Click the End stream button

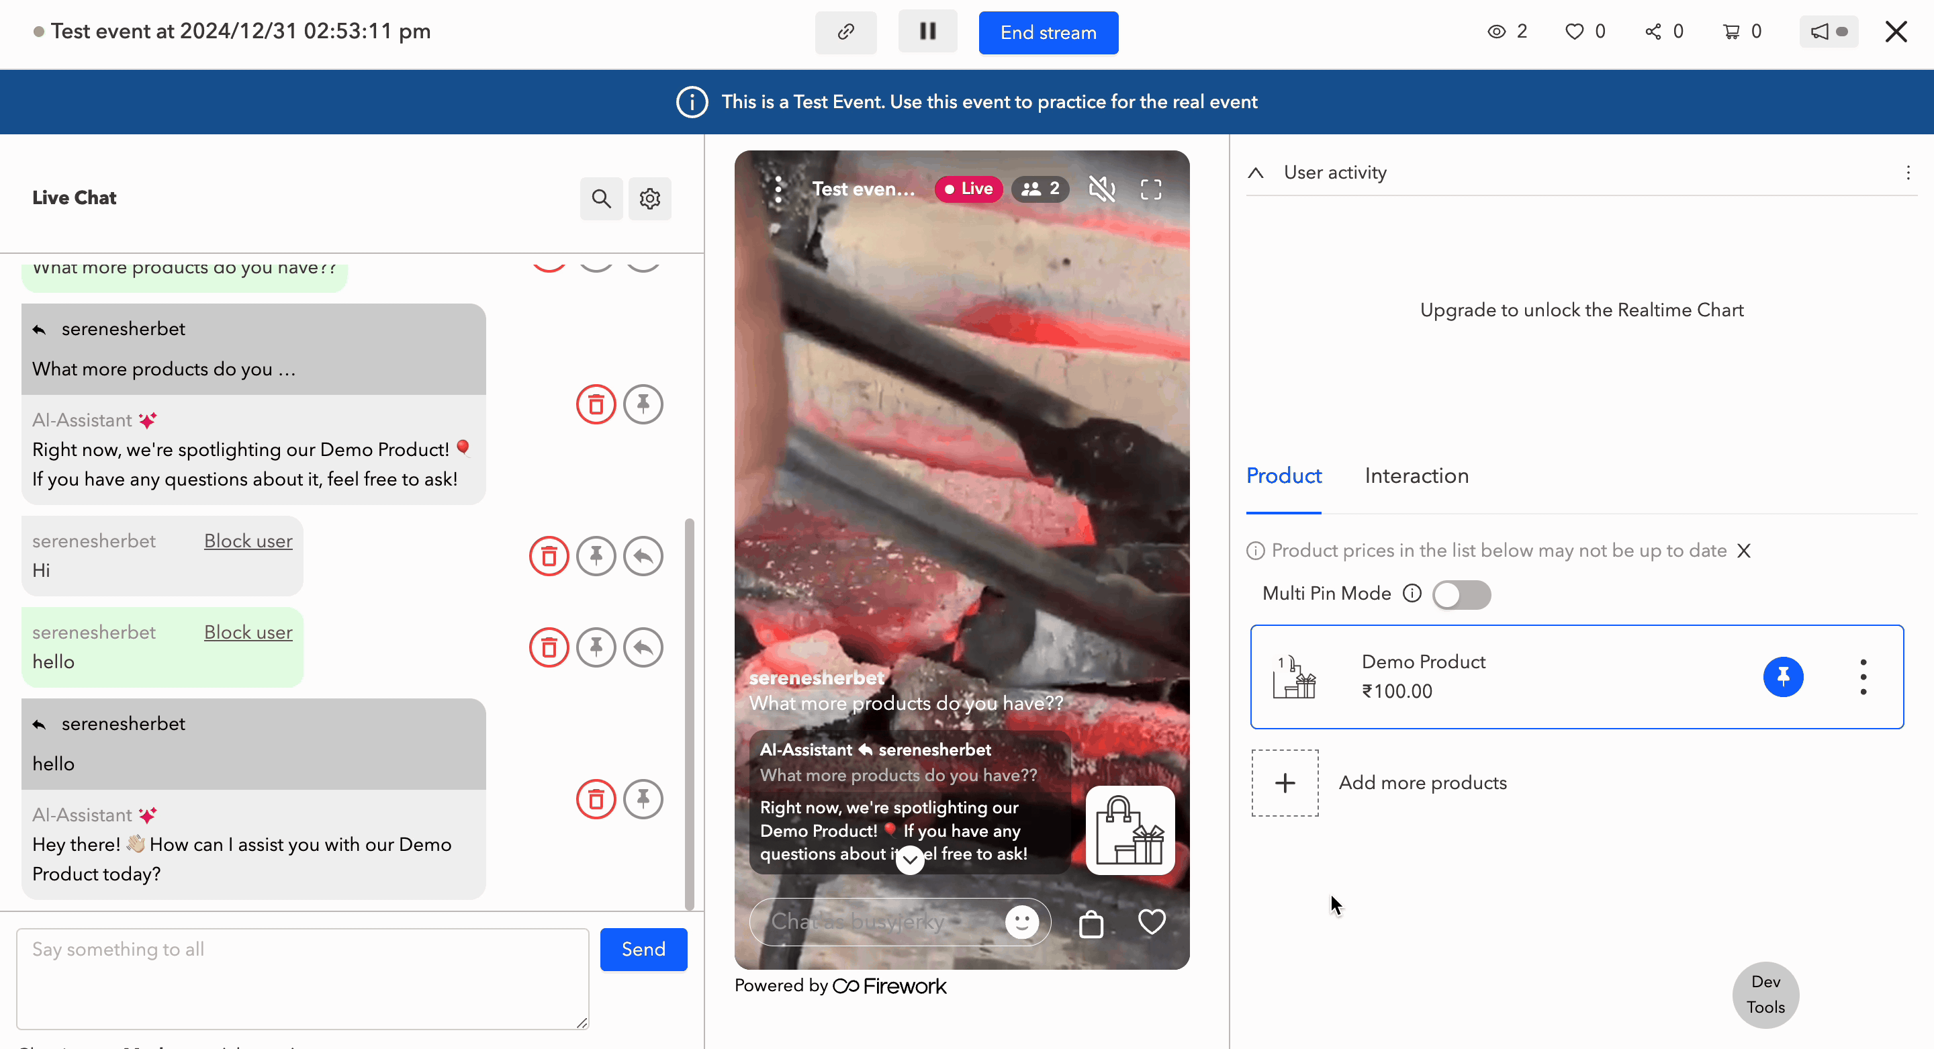[1048, 32]
